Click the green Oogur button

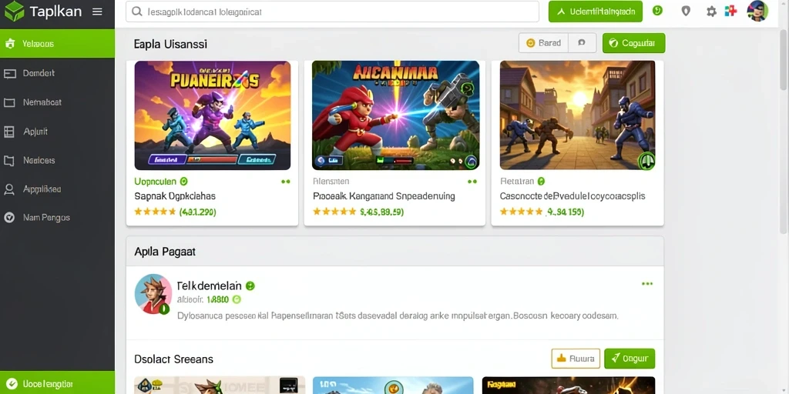[630, 359]
